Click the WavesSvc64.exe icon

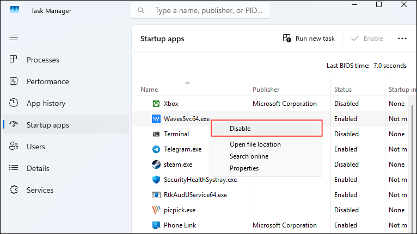coord(156,119)
